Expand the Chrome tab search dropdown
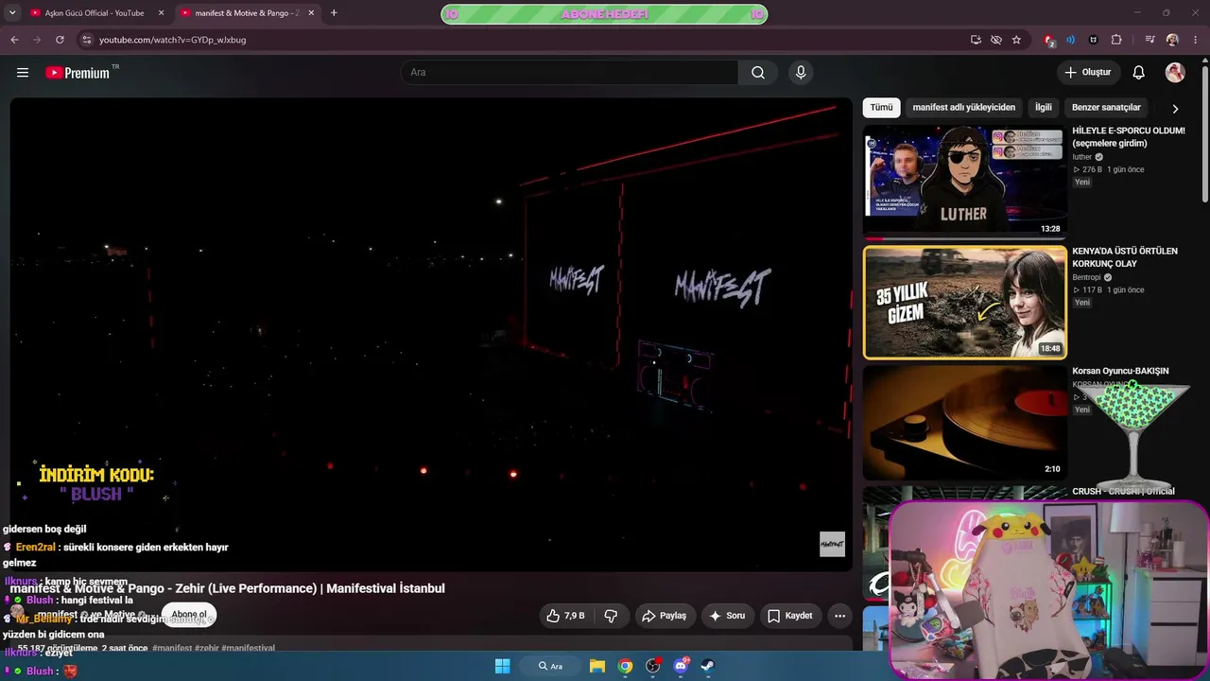 (x=12, y=13)
